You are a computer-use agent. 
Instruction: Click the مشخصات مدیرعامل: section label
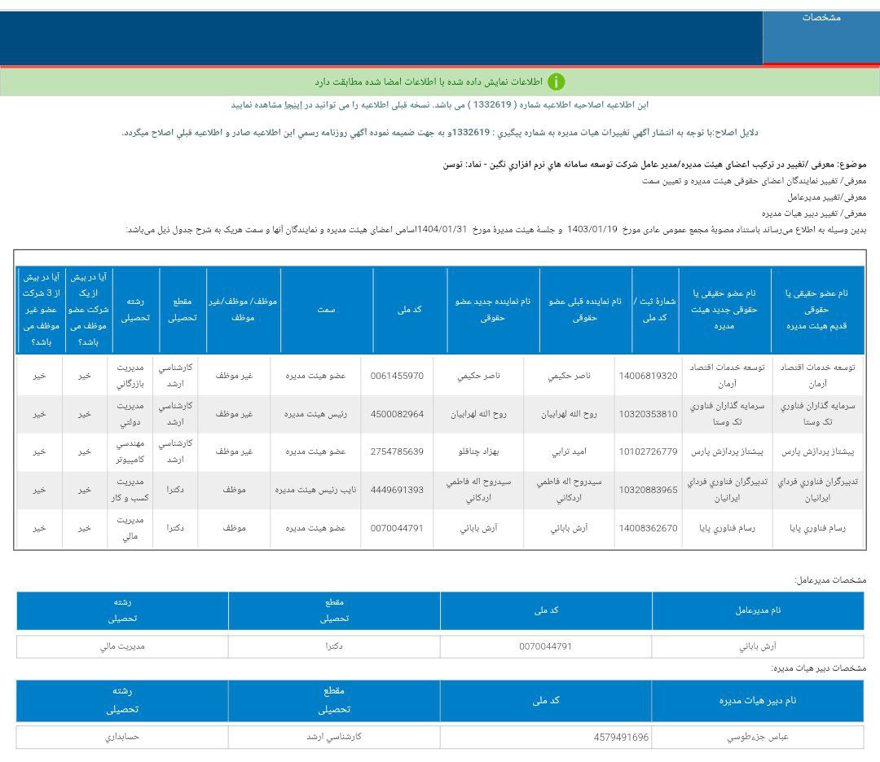[830, 579]
